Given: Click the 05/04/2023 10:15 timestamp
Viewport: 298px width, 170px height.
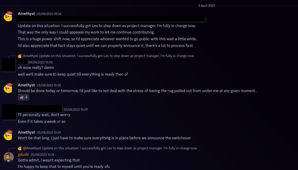Looking at the screenshot, I should (42, 155).
